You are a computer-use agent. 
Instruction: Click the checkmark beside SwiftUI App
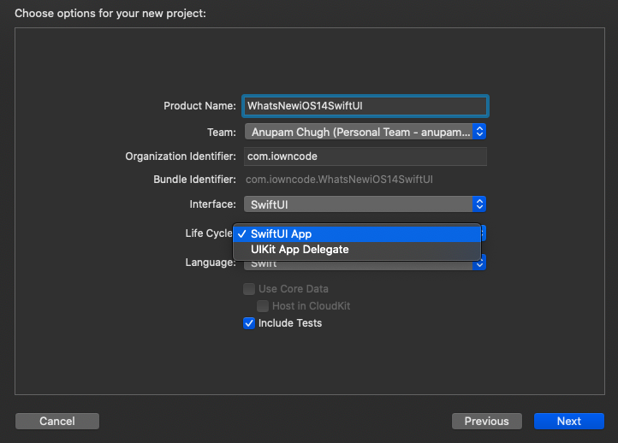click(x=242, y=234)
